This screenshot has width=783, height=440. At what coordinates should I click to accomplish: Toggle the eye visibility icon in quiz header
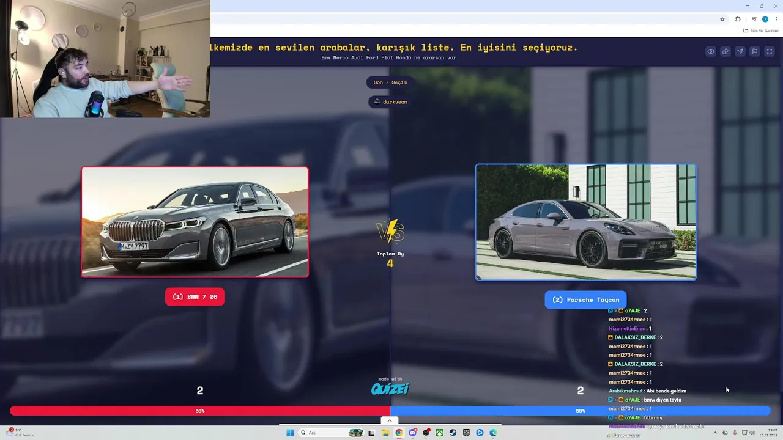(x=711, y=51)
